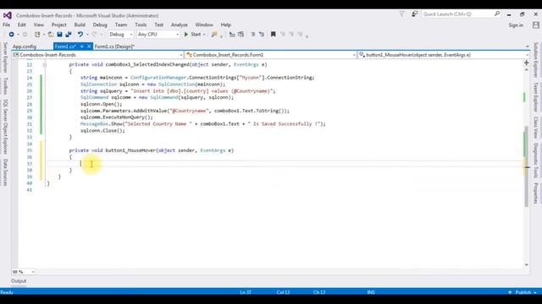The image size is (542, 304).
Task: Switch to the Form1.cs [Design] tab
Action: [114, 46]
